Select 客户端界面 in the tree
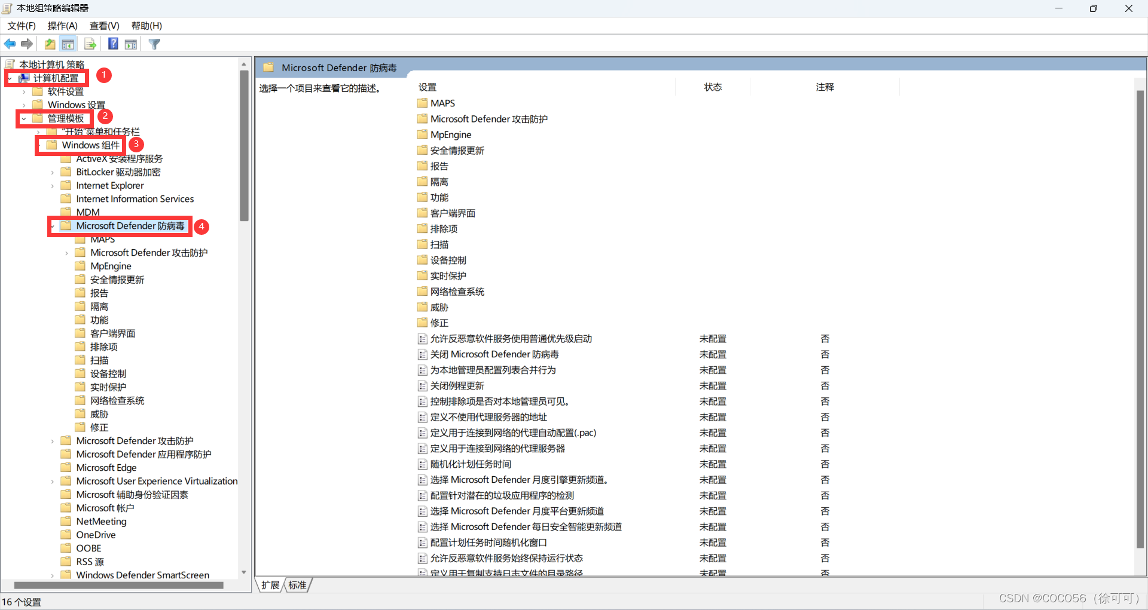 113,333
